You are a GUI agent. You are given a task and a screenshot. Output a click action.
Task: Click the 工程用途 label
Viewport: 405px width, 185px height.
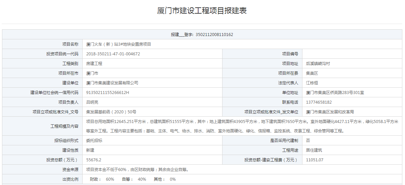point(290,150)
